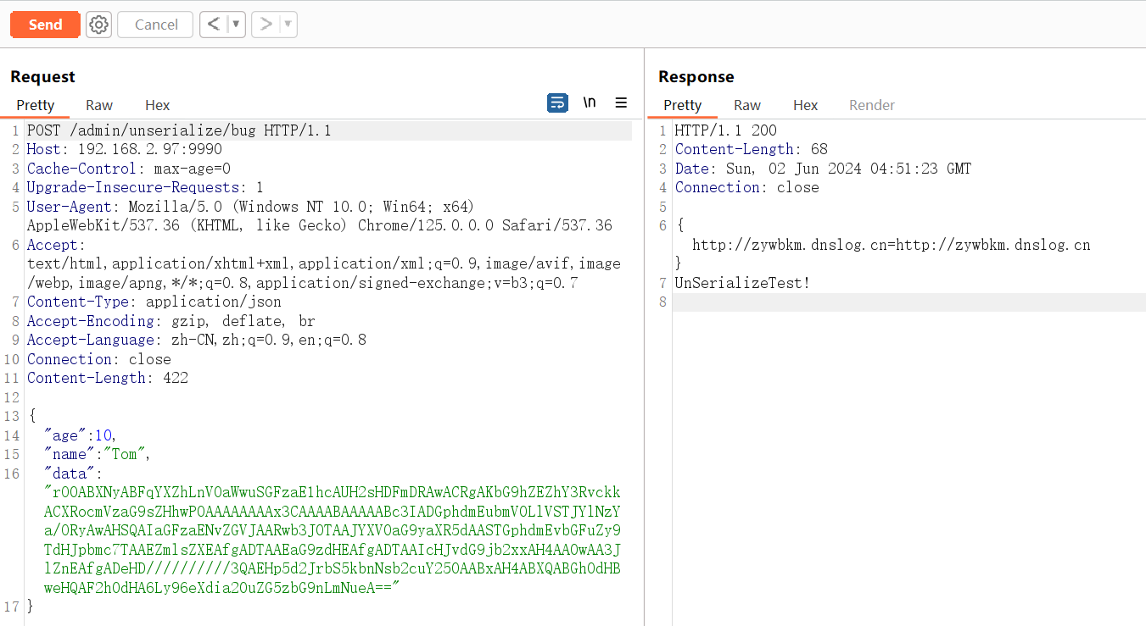
Task: Switch to the Request Hex tab
Action: (158, 105)
